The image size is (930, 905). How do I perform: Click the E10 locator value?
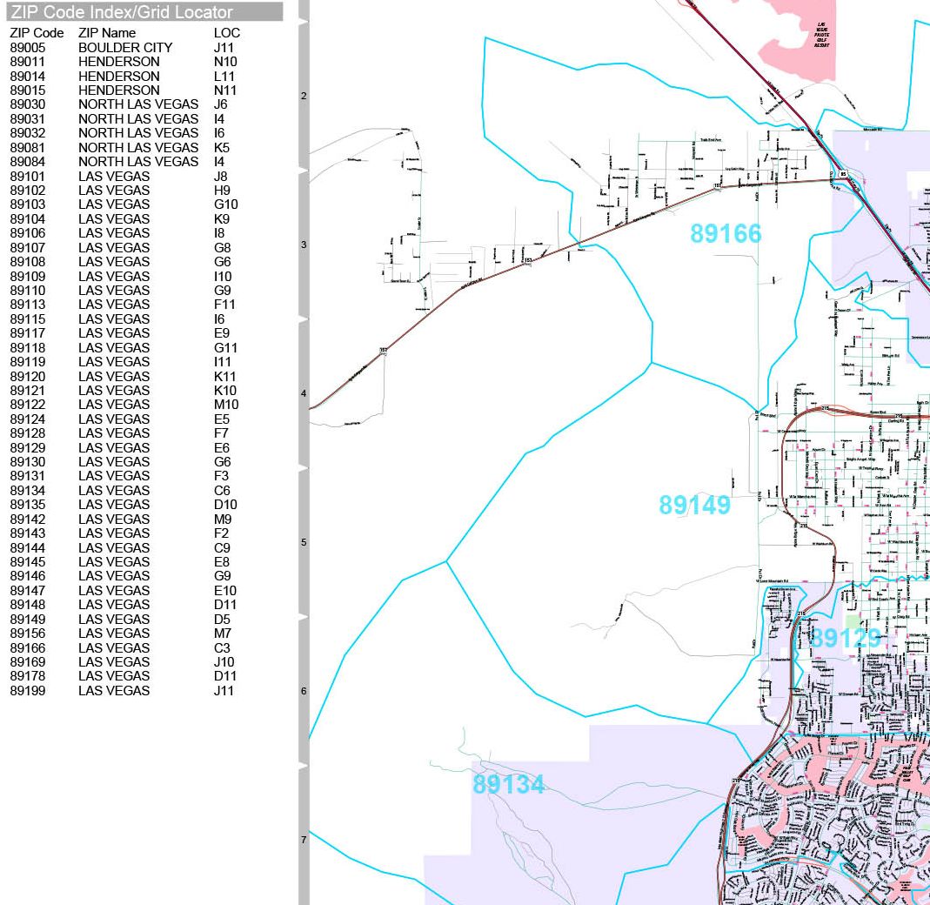(225, 591)
